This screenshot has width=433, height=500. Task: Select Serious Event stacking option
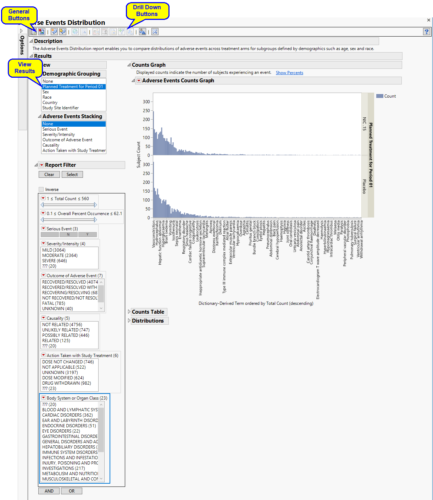(x=73, y=129)
